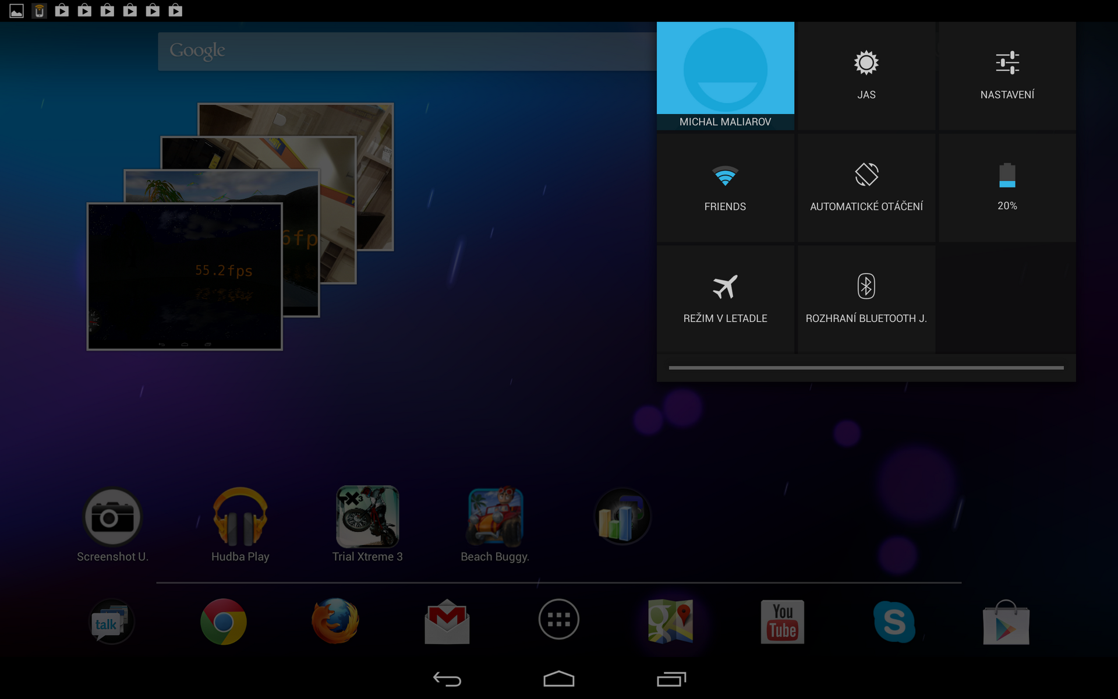Image resolution: width=1118 pixels, height=699 pixels.
Task: Open Skype from the dock
Action: point(894,621)
